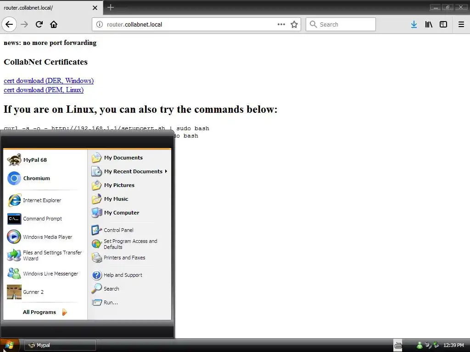Open My Pictures folder
The width and height of the screenshot is (470, 352).
tap(129, 185)
